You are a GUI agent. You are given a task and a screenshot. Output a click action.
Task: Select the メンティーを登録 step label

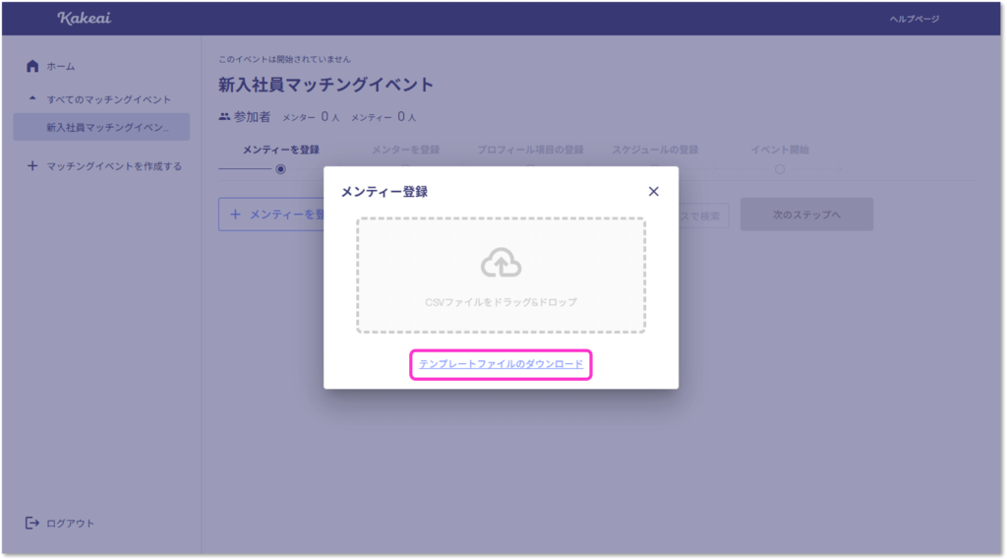pos(281,150)
